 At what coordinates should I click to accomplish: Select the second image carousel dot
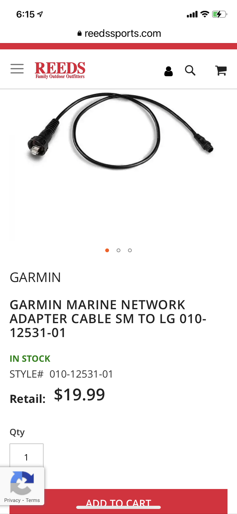118,250
